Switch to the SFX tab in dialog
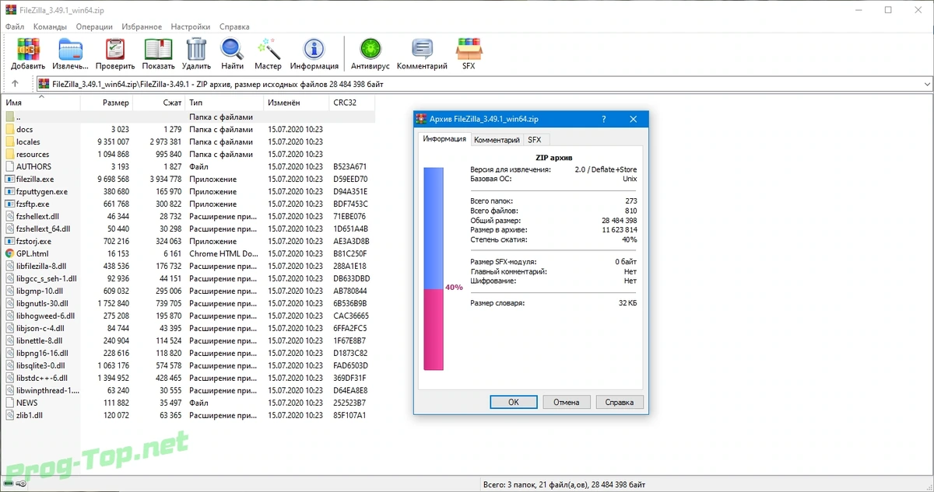This screenshot has width=934, height=492. (x=535, y=140)
